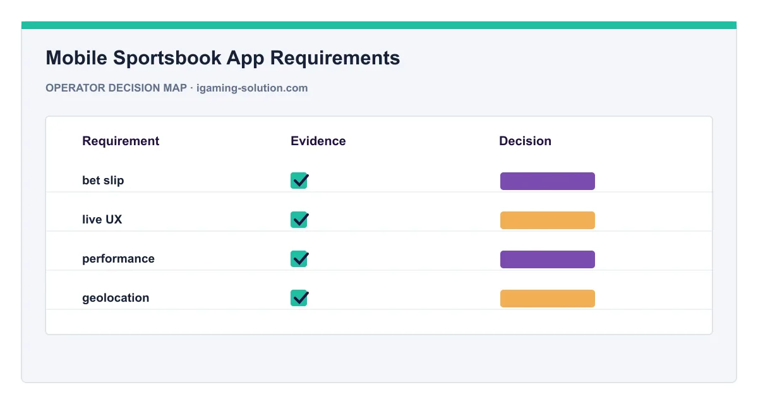The image size is (758, 404).
Task: Click the Evidence column header
Action: [318, 141]
